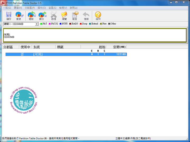Open the 操作(O) menu

(42, 8)
